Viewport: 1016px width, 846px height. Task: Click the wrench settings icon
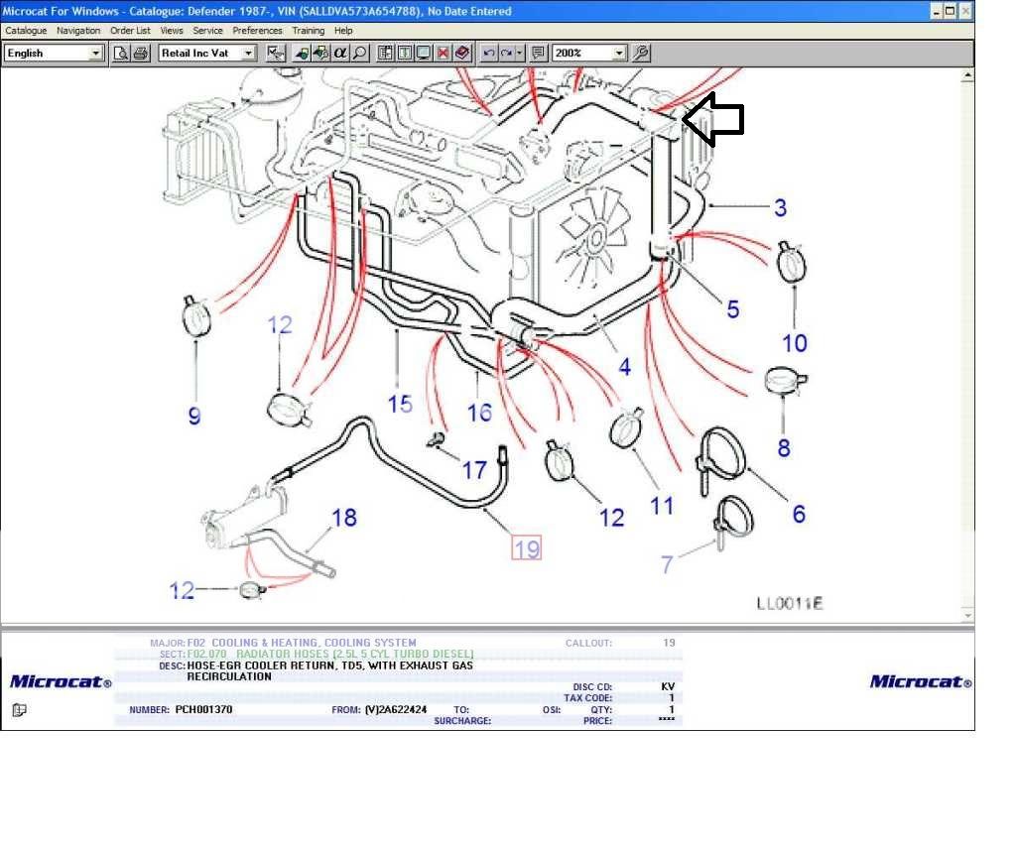point(640,54)
